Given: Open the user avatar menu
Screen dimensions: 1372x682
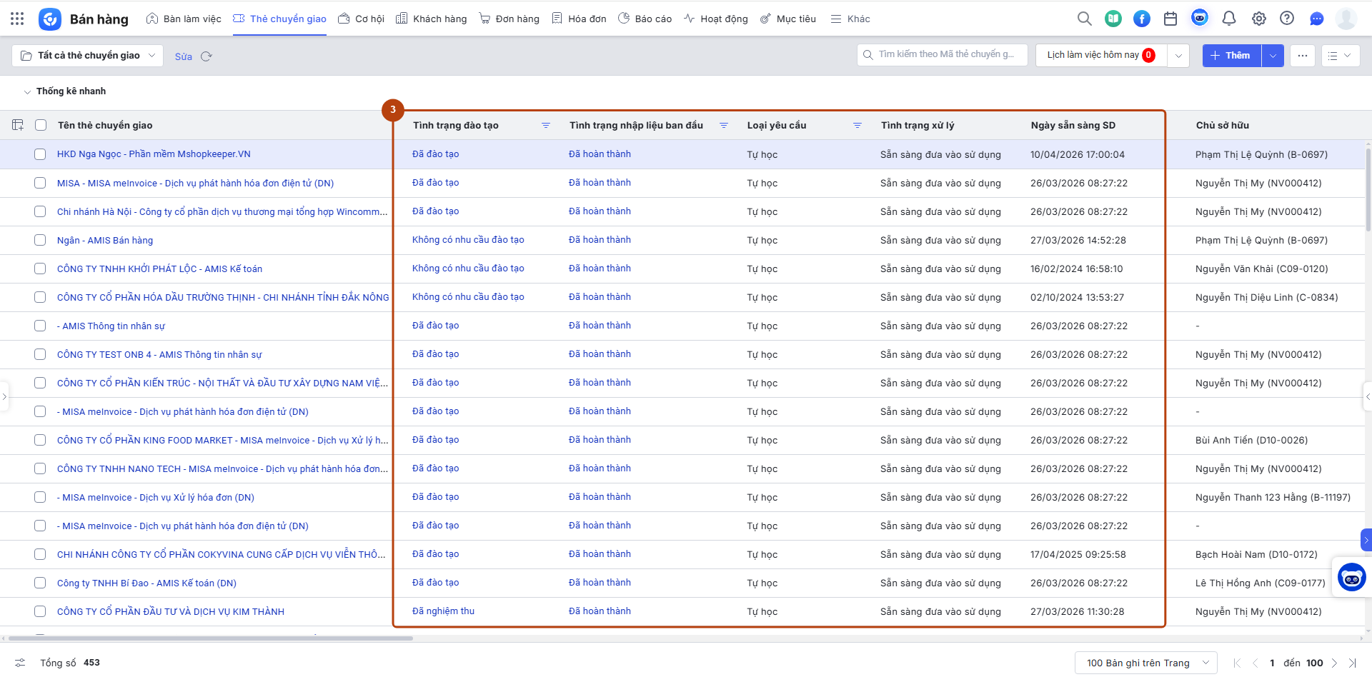Looking at the screenshot, I should pos(1346,19).
